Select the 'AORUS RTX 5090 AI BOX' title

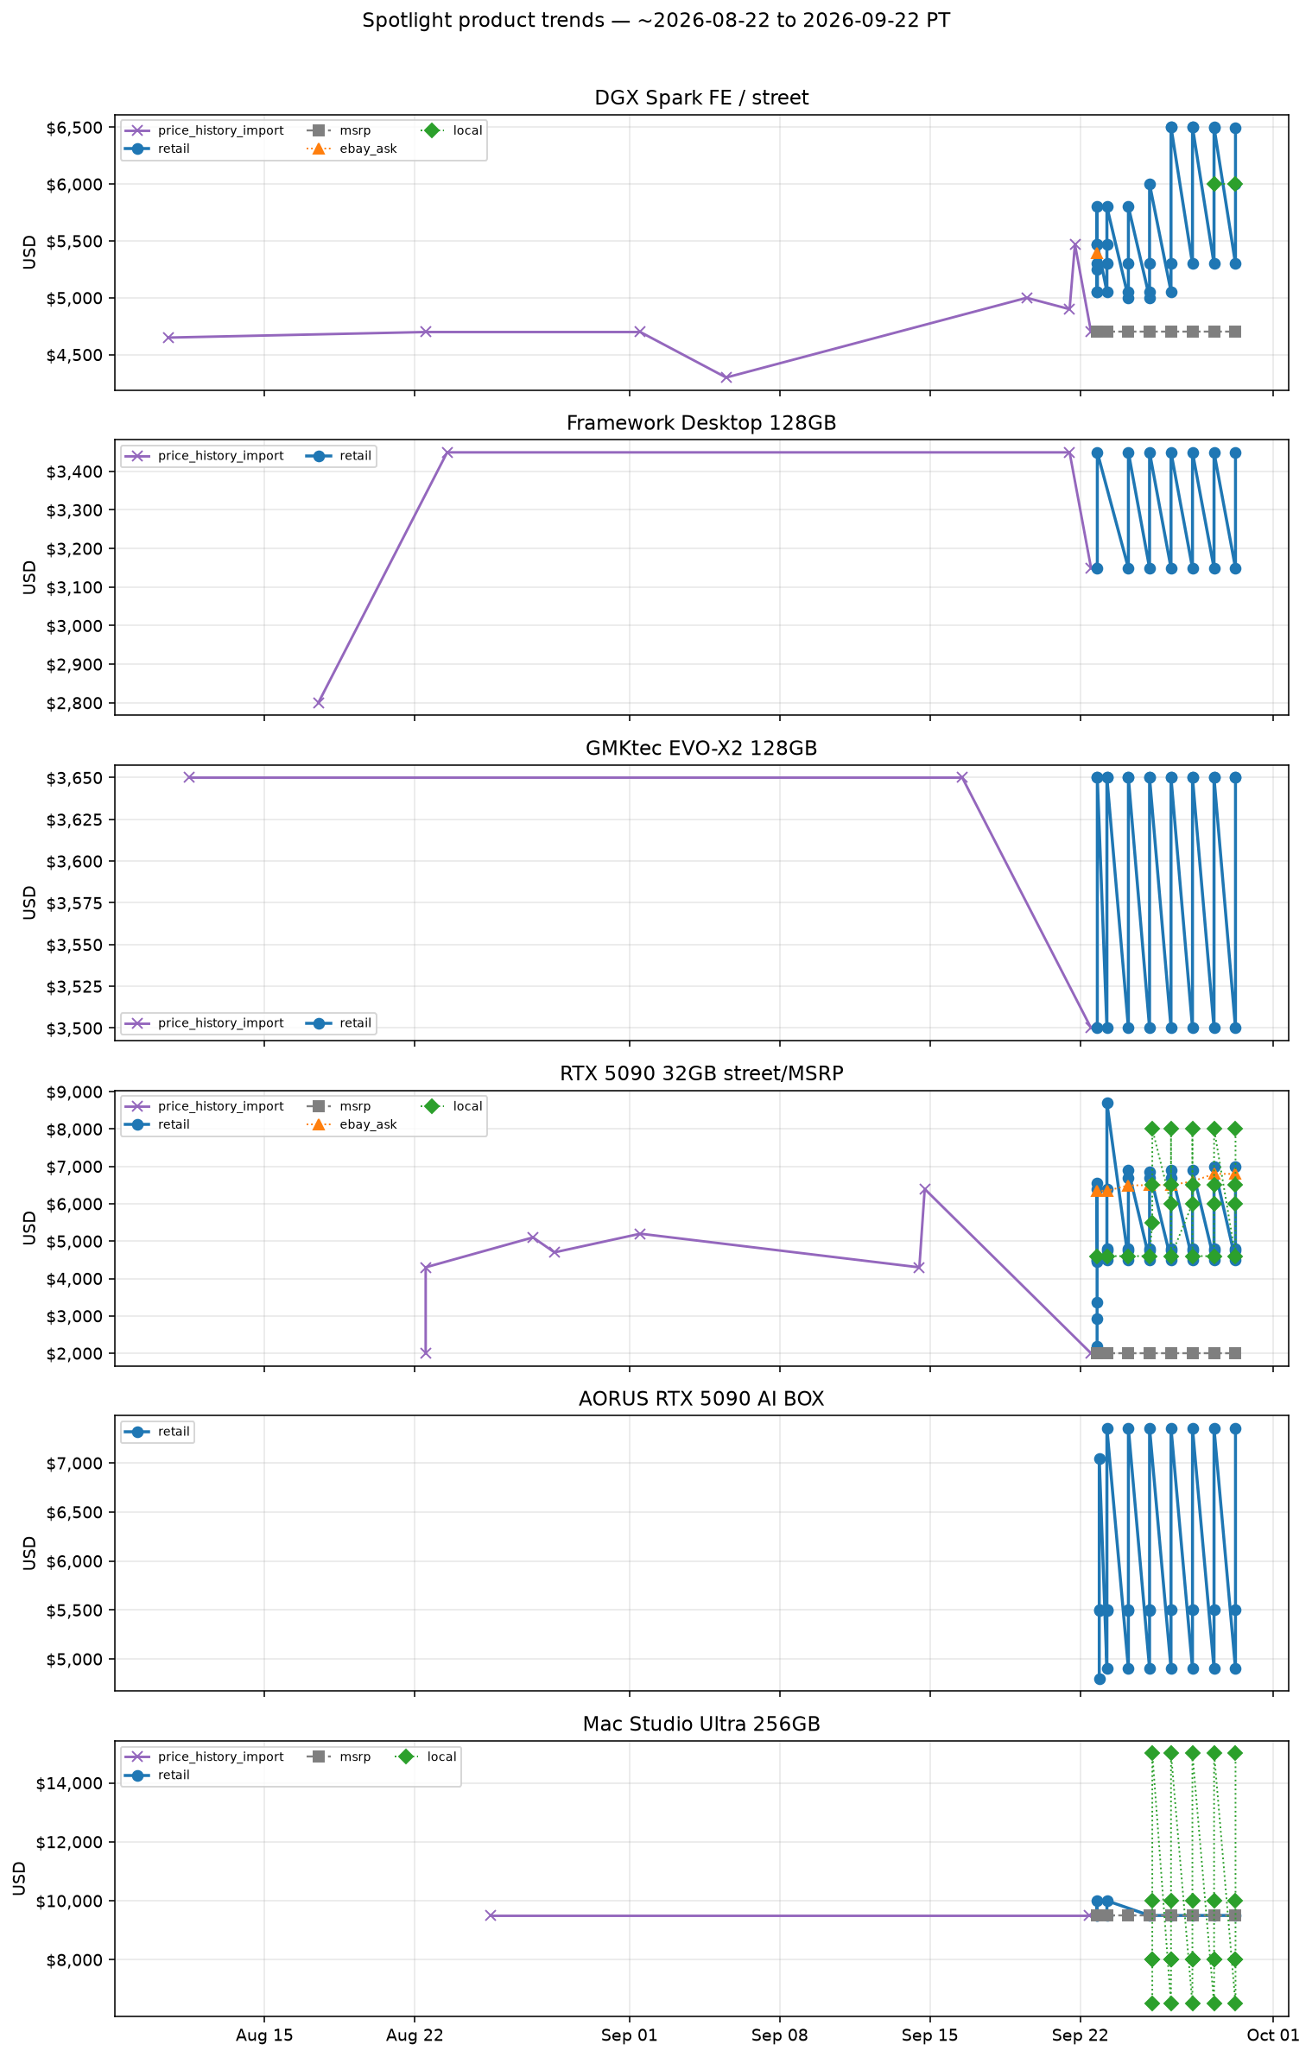click(x=701, y=1398)
